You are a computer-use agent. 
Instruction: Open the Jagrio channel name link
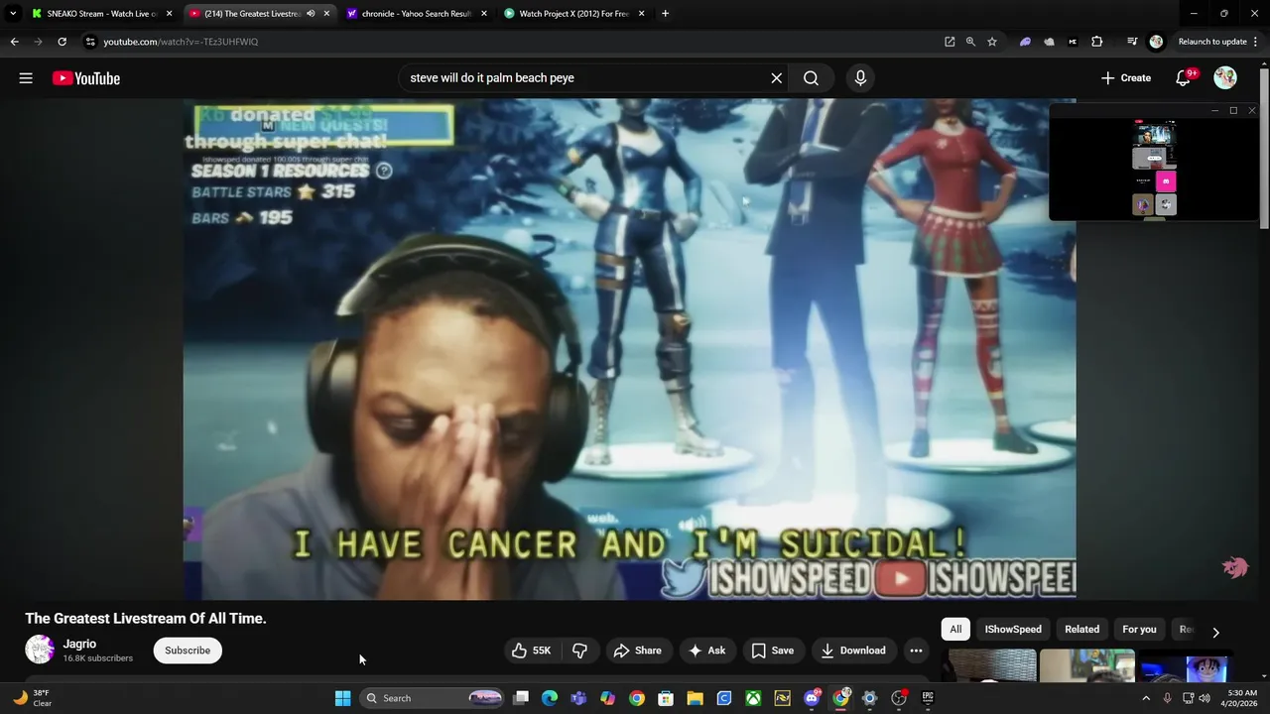click(79, 644)
